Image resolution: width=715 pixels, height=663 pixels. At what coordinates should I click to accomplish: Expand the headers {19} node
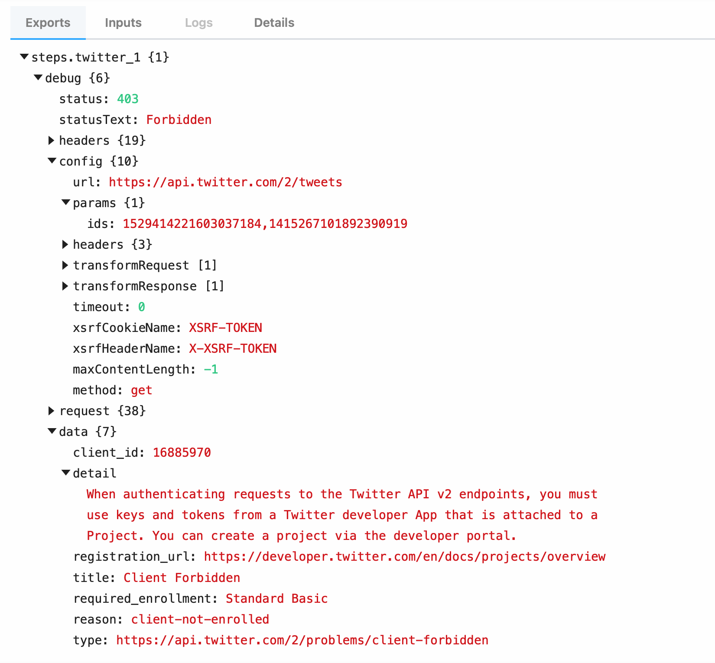(x=51, y=140)
